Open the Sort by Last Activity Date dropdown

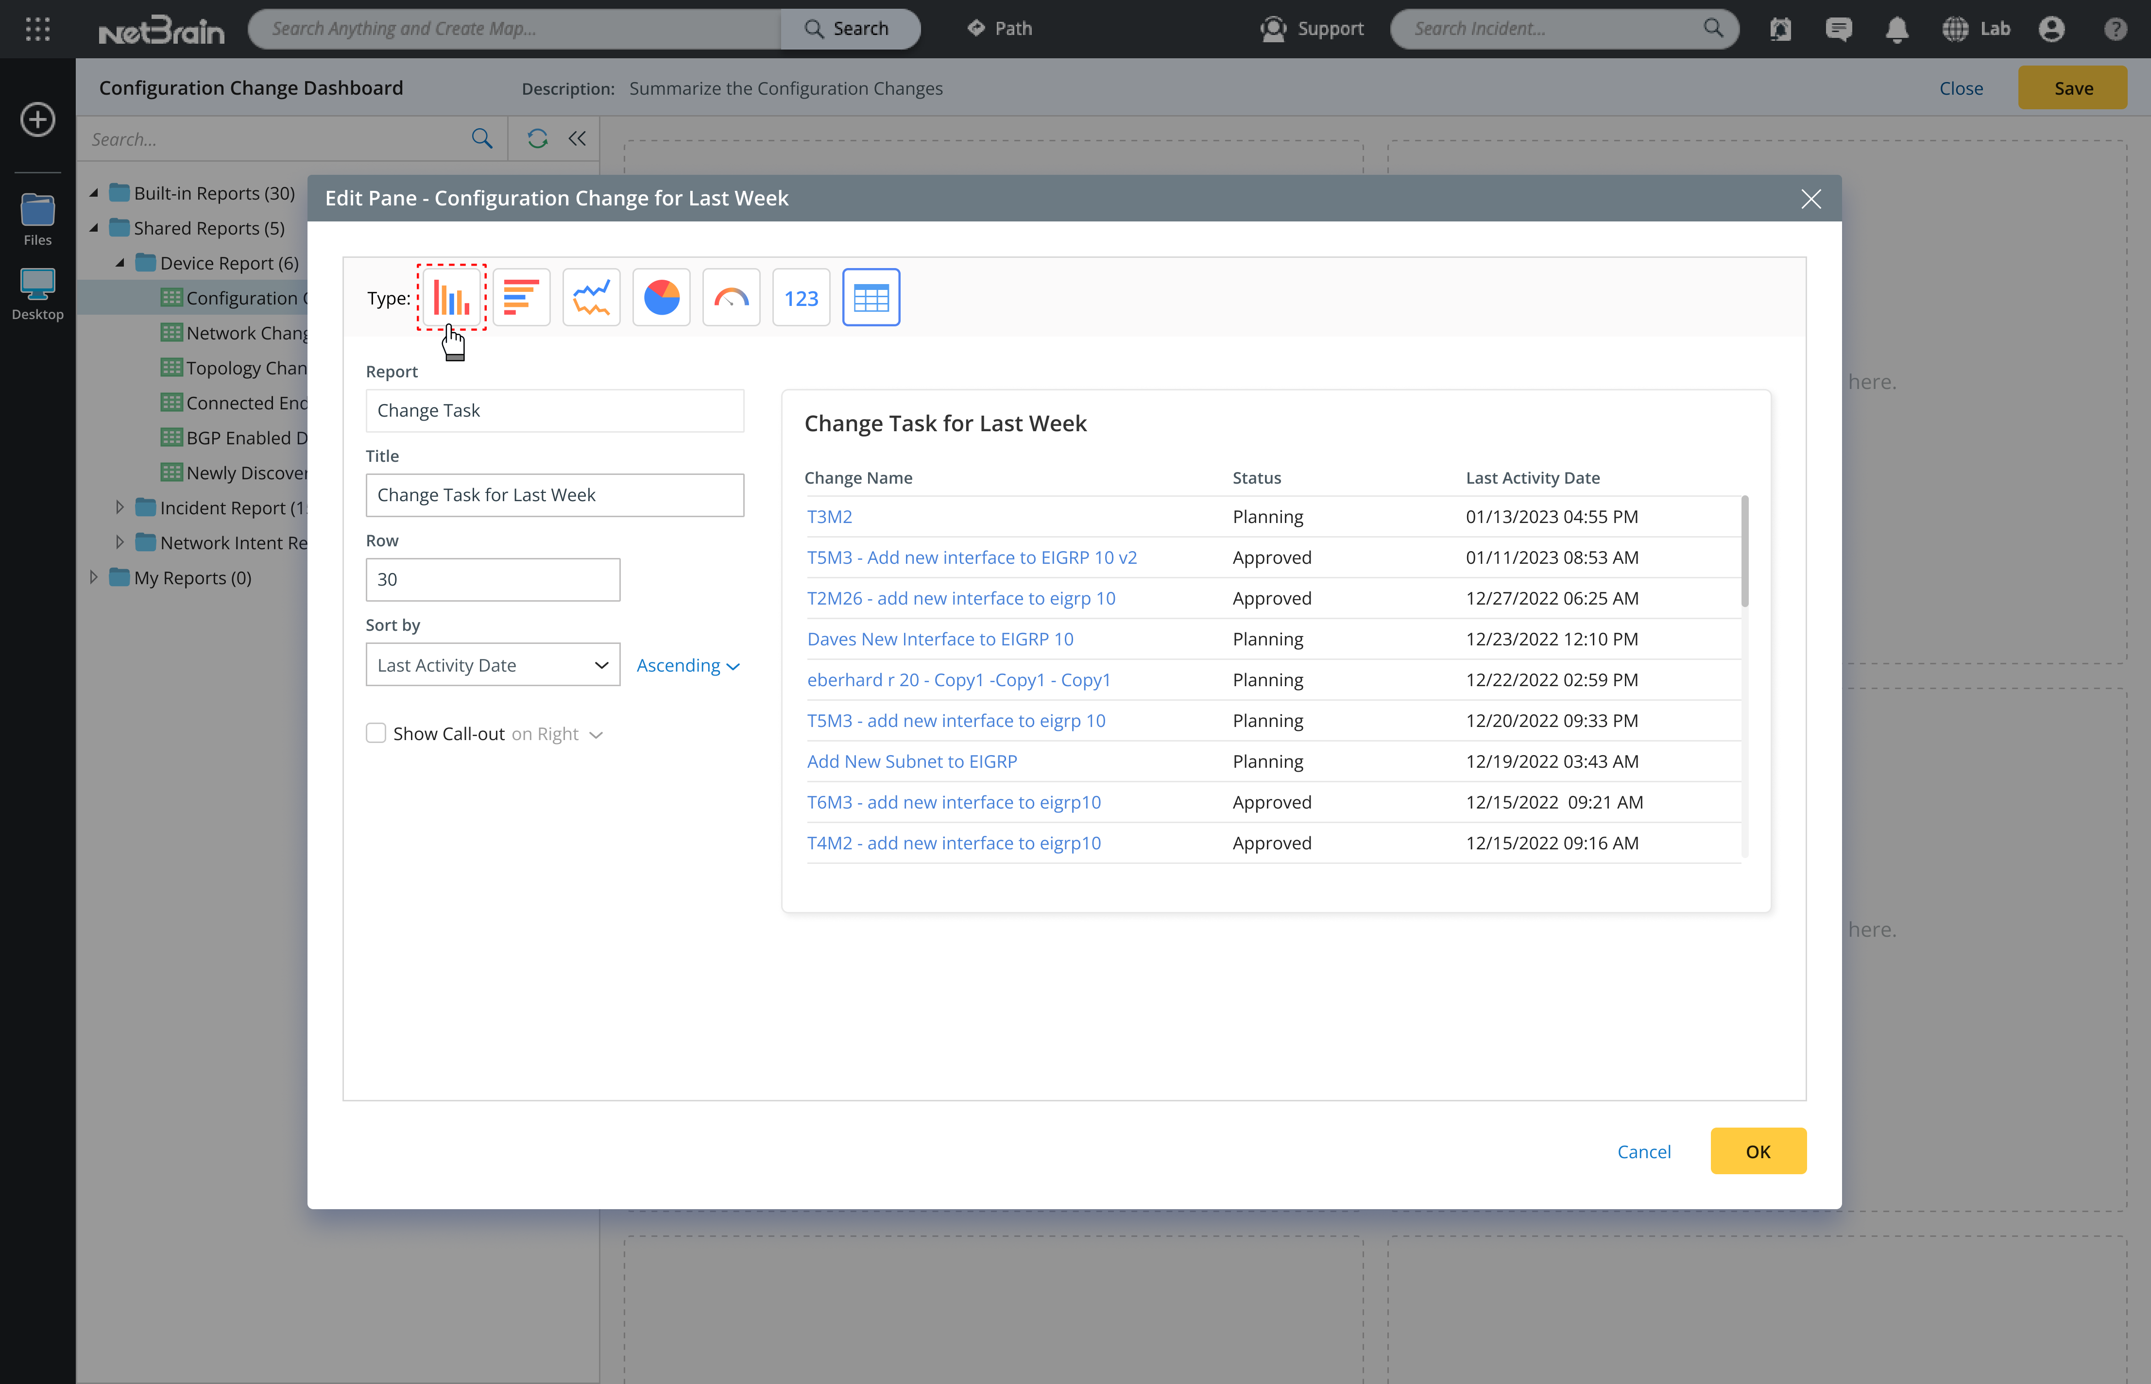[493, 665]
